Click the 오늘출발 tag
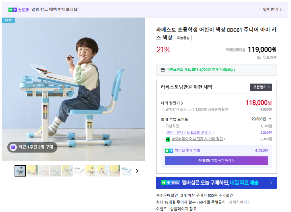This screenshot has height=212, width=291. coord(183,38)
